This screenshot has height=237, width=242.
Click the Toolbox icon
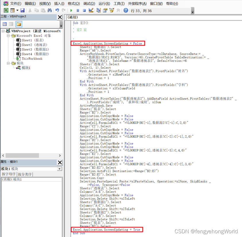pyautogui.click(x=118, y=10)
